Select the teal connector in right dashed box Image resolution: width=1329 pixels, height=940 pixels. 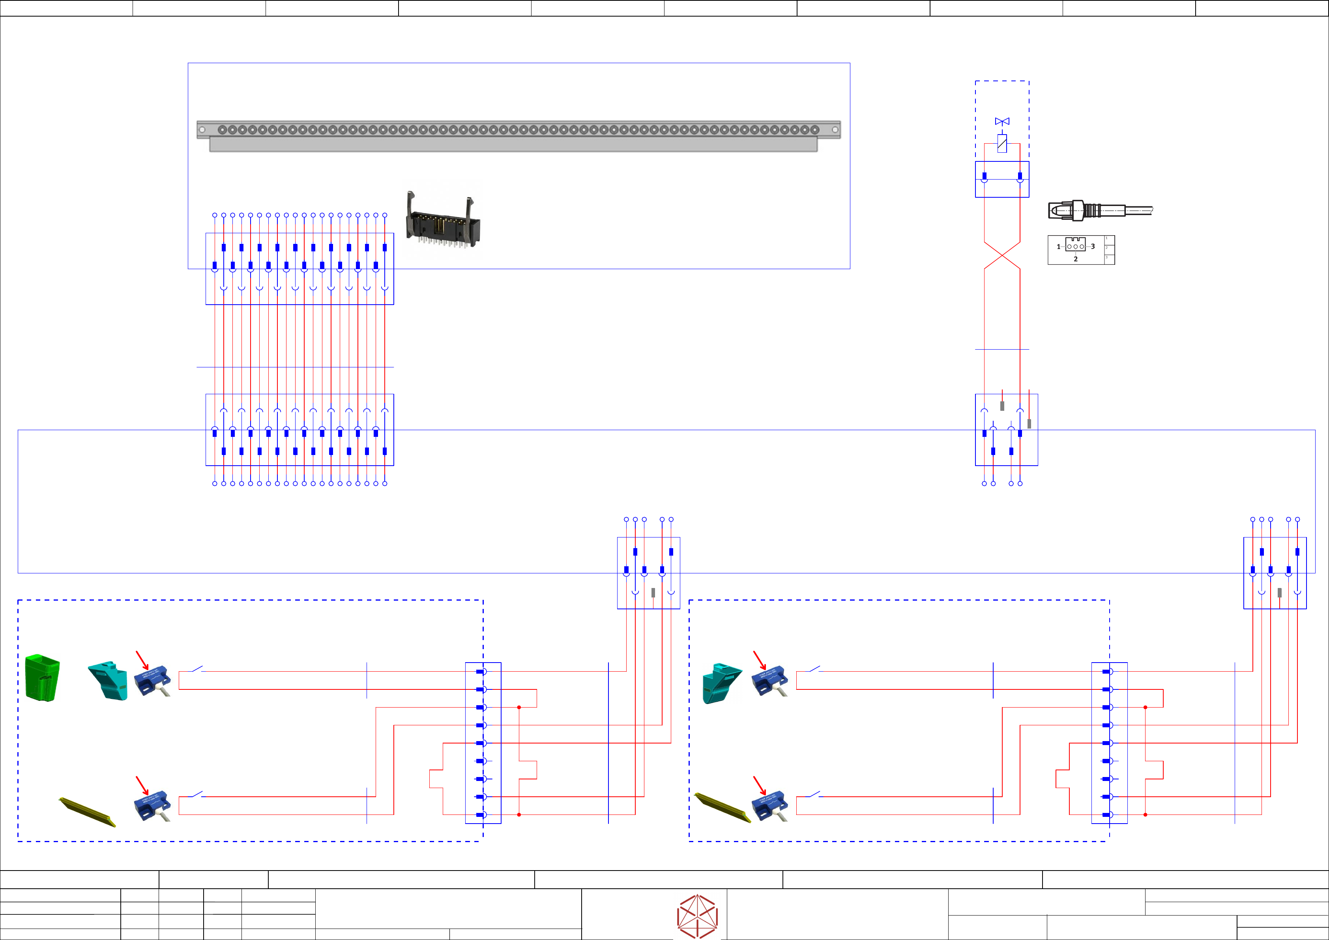click(x=721, y=683)
